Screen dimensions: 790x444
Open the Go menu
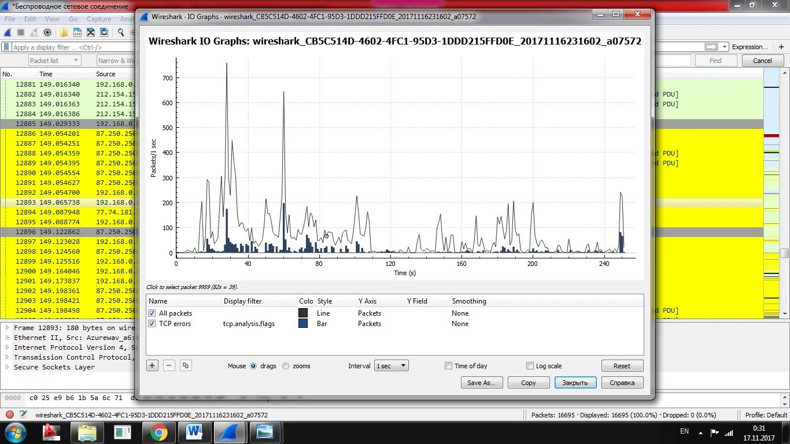click(x=73, y=19)
